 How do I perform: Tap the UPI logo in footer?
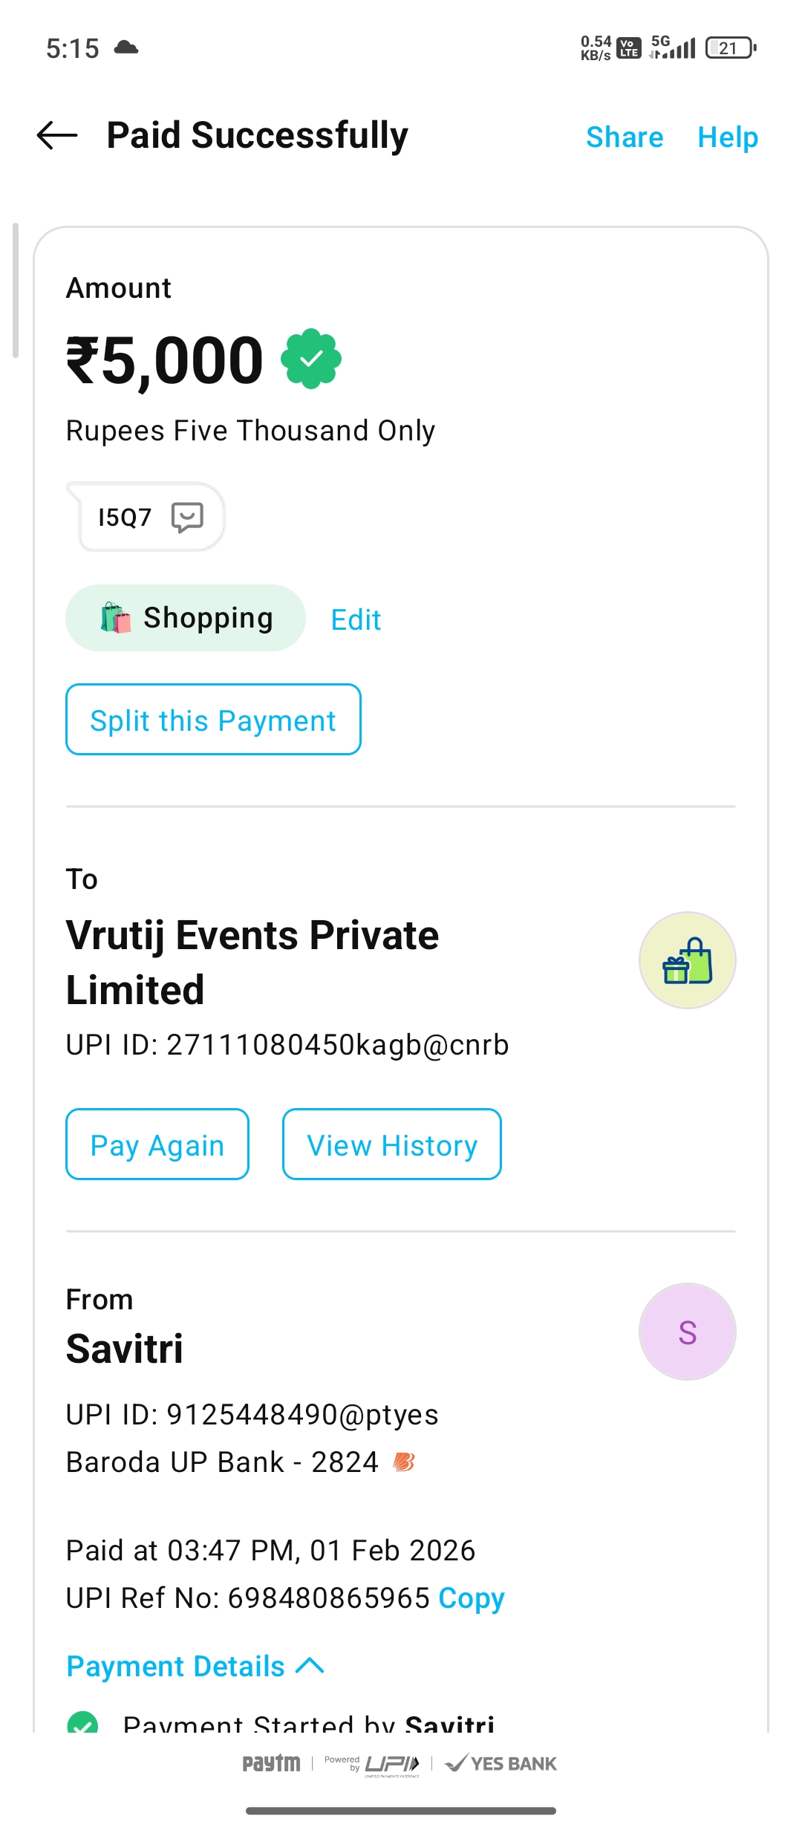392,1764
